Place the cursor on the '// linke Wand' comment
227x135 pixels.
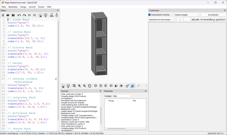[x=18, y=19]
